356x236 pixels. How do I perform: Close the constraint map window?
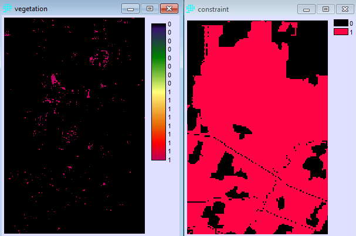tap(344, 9)
